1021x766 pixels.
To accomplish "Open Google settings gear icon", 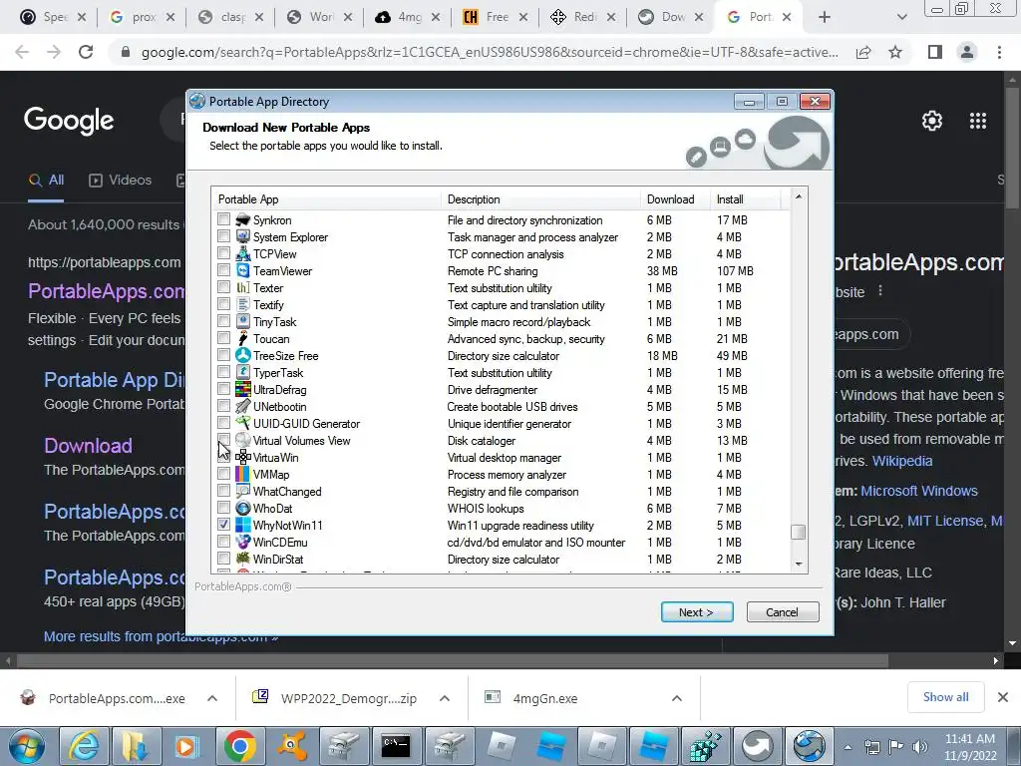I will 932,121.
